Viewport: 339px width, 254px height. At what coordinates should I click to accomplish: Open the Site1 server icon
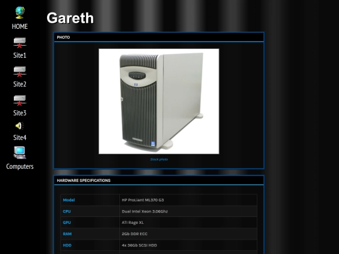(19, 43)
